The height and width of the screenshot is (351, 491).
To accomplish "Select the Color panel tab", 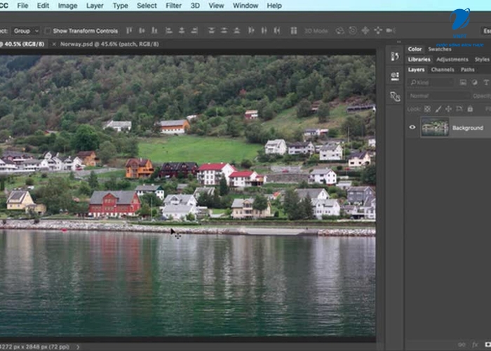I will [415, 49].
